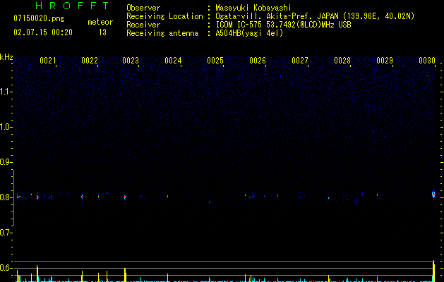Click the 0026 time marker
Viewport: 444px width, 282px height.
click(258, 61)
